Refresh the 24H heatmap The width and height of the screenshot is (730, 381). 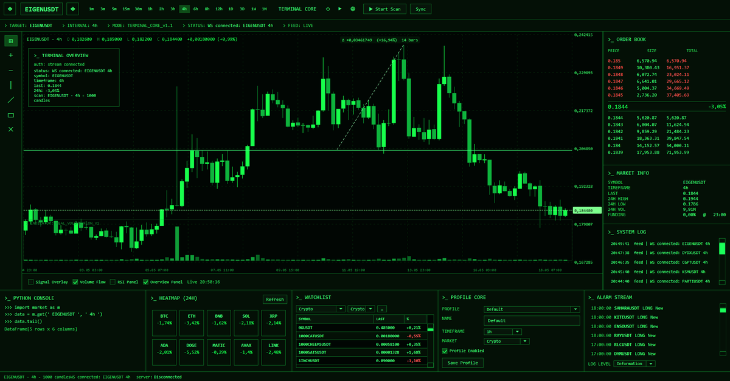[275, 299]
